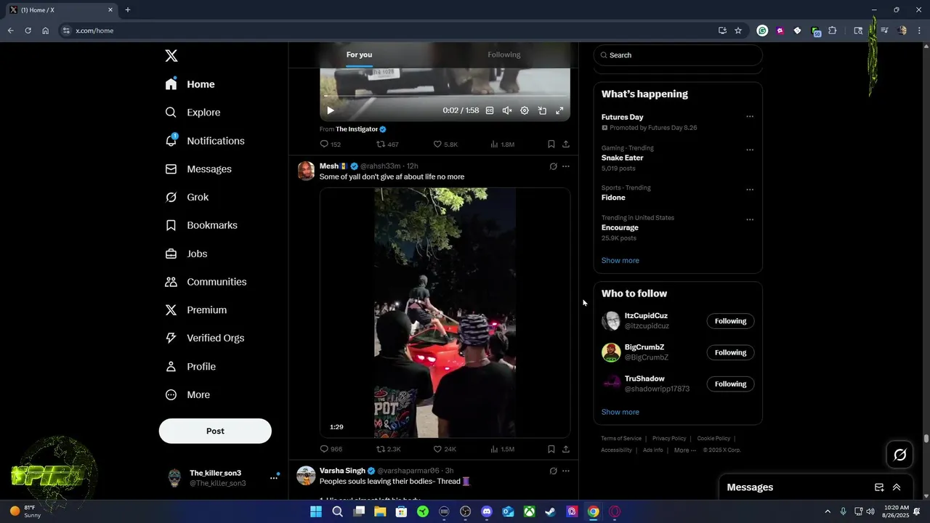Open Grok actions on Varsha Singh post

coord(553,471)
